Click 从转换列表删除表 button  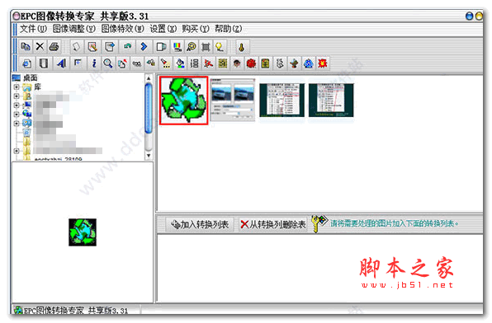(x=272, y=224)
